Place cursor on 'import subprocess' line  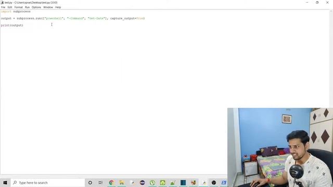coord(16,11)
